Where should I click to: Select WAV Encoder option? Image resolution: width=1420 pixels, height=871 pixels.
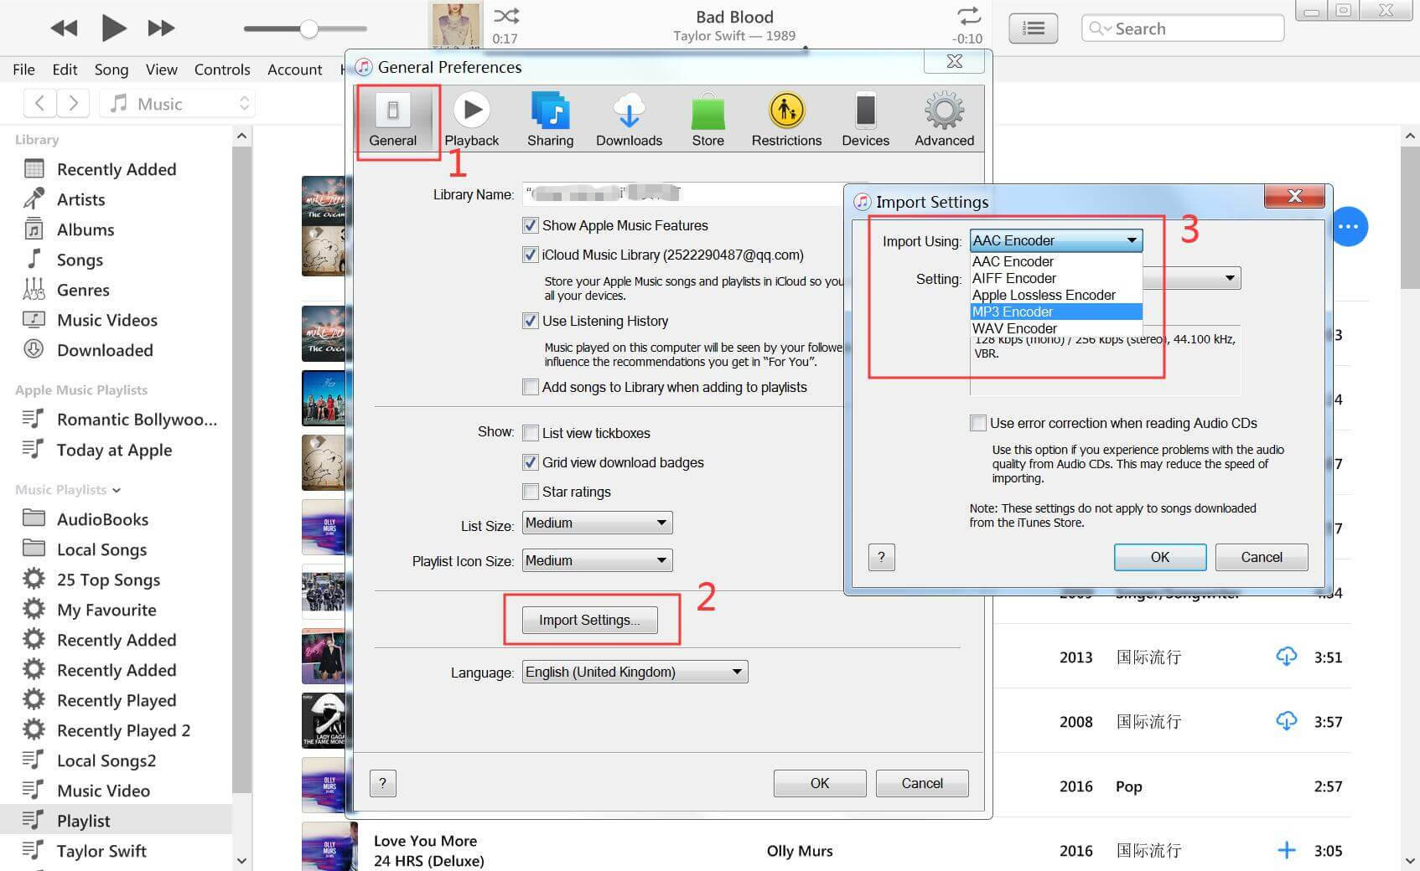1056,328
